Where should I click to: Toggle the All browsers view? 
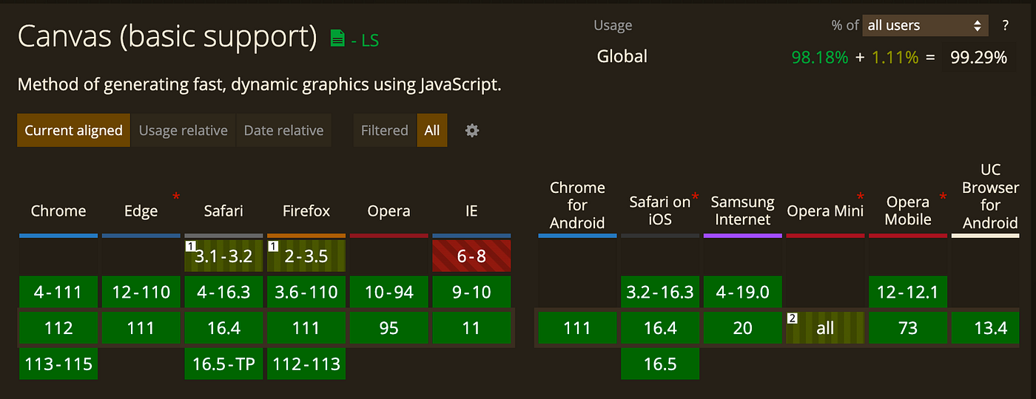432,131
